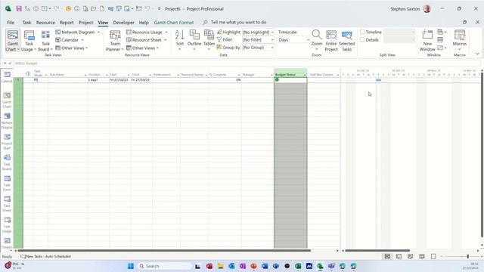Cancel entry with the X button
484x272 pixels.
coord(5,63)
